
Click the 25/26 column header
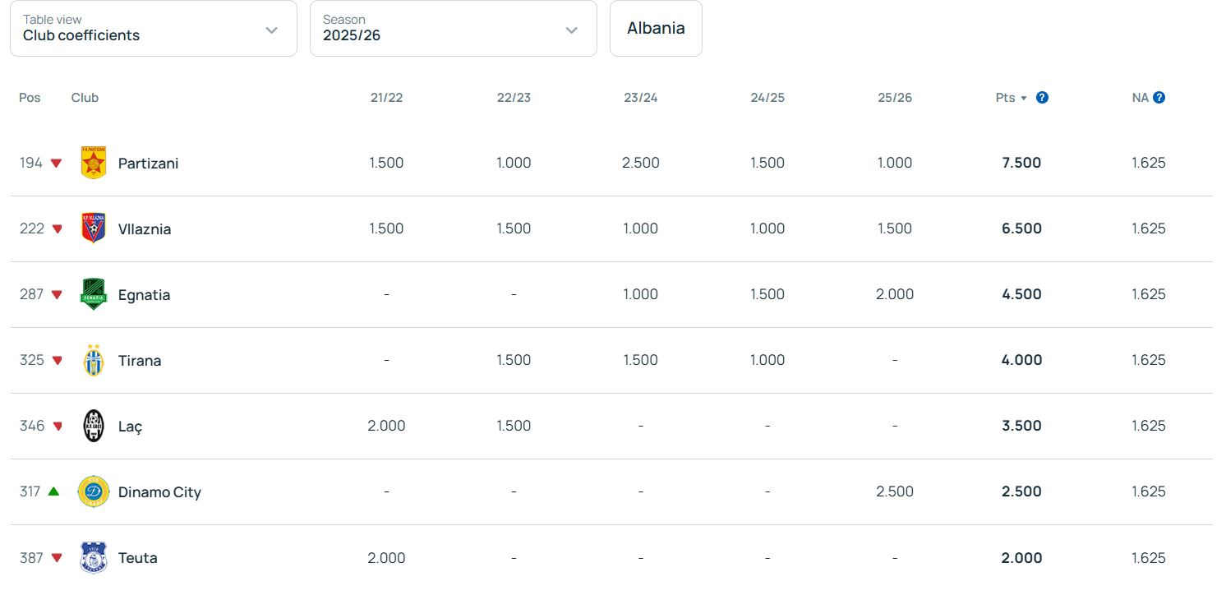point(895,98)
